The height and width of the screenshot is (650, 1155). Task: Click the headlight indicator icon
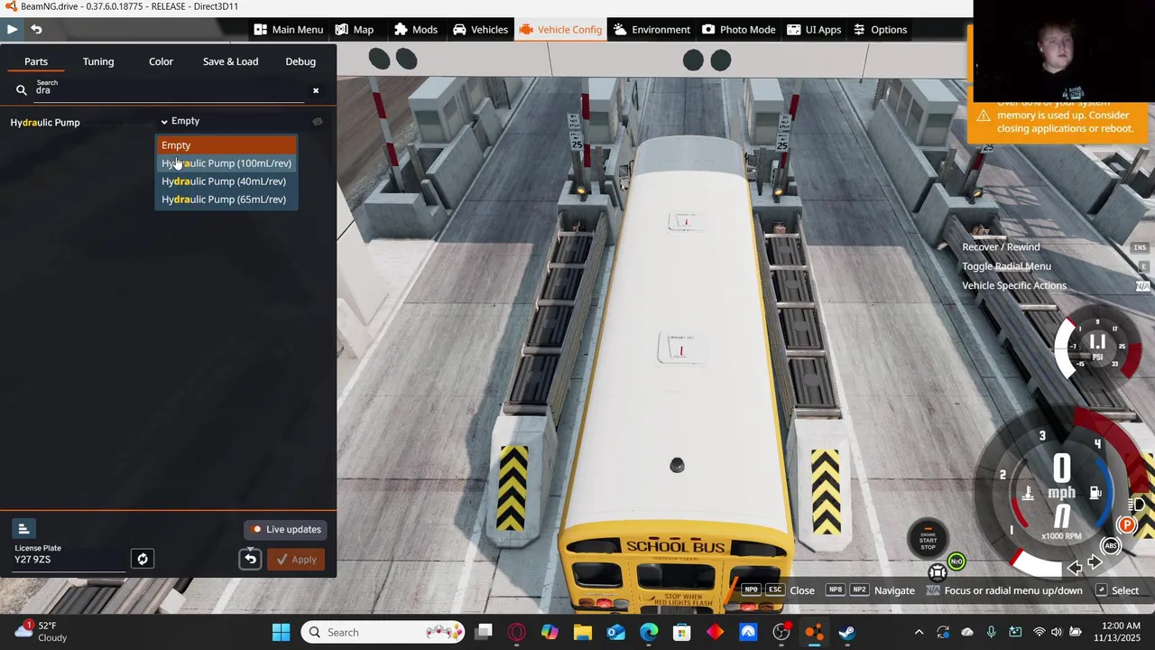tap(1139, 505)
